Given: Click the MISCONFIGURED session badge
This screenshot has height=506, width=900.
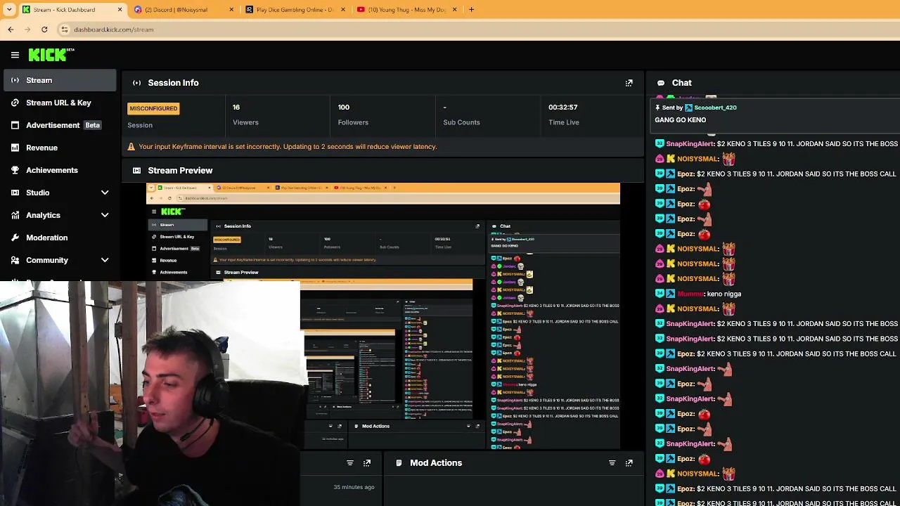Looking at the screenshot, I should pyautogui.click(x=153, y=108).
